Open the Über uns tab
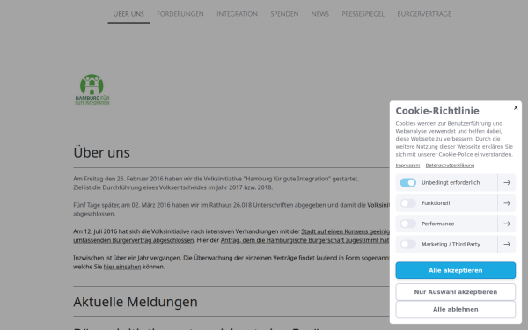The width and height of the screenshot is (528, 330). coord(128,14)
